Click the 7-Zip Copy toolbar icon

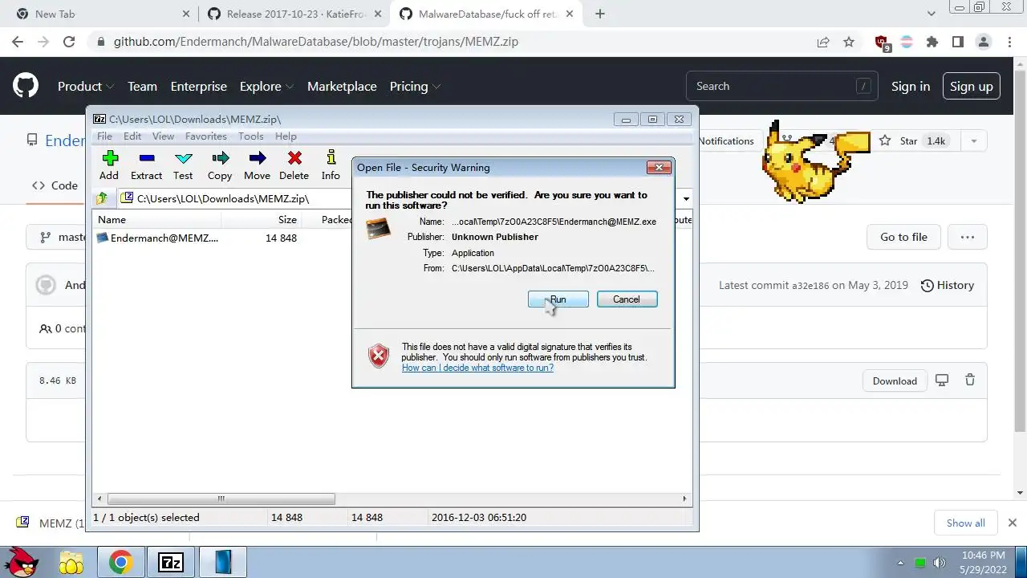pos(220,165)
